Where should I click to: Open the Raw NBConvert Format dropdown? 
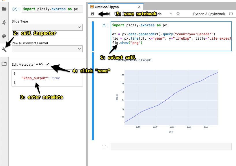[x=47, y=49]
